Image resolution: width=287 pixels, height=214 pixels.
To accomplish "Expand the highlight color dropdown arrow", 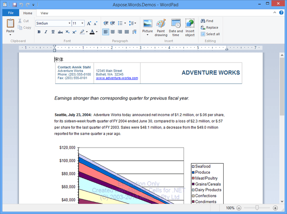I will 87,32.
